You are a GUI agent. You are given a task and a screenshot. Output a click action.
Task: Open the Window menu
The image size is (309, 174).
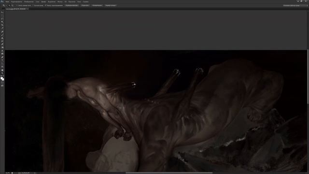pos(79,1)
